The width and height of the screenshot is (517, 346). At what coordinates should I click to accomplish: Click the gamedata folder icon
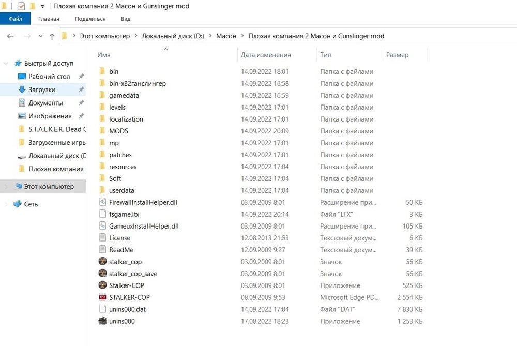(102, 95)
